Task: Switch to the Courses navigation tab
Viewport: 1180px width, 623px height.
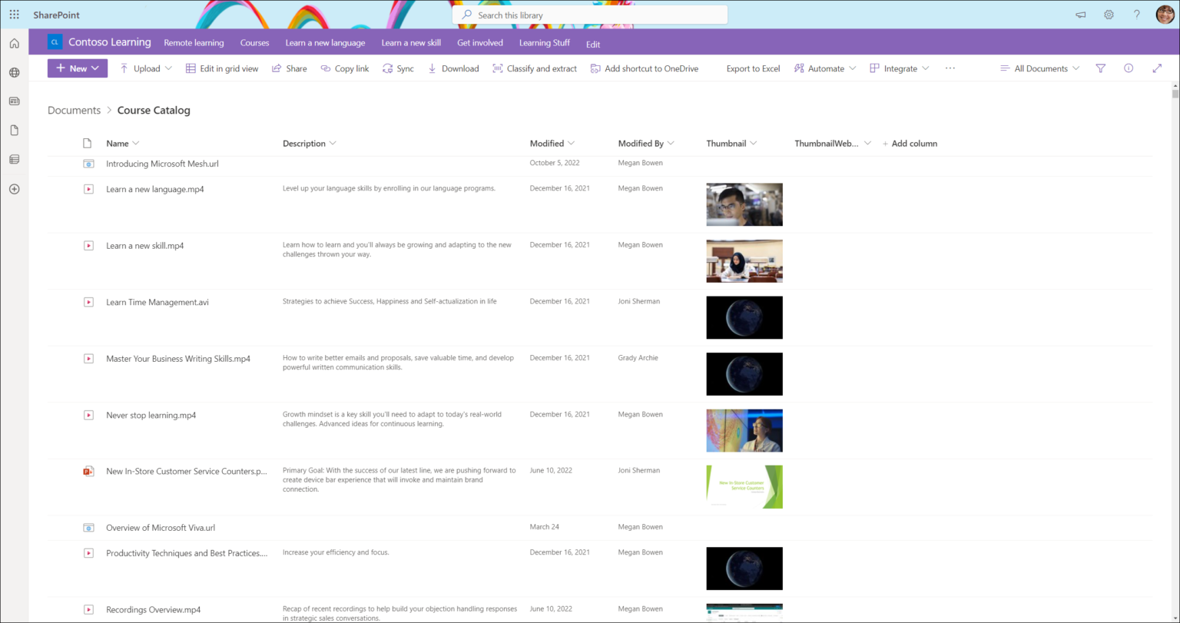Action: (x=254, y=43)
